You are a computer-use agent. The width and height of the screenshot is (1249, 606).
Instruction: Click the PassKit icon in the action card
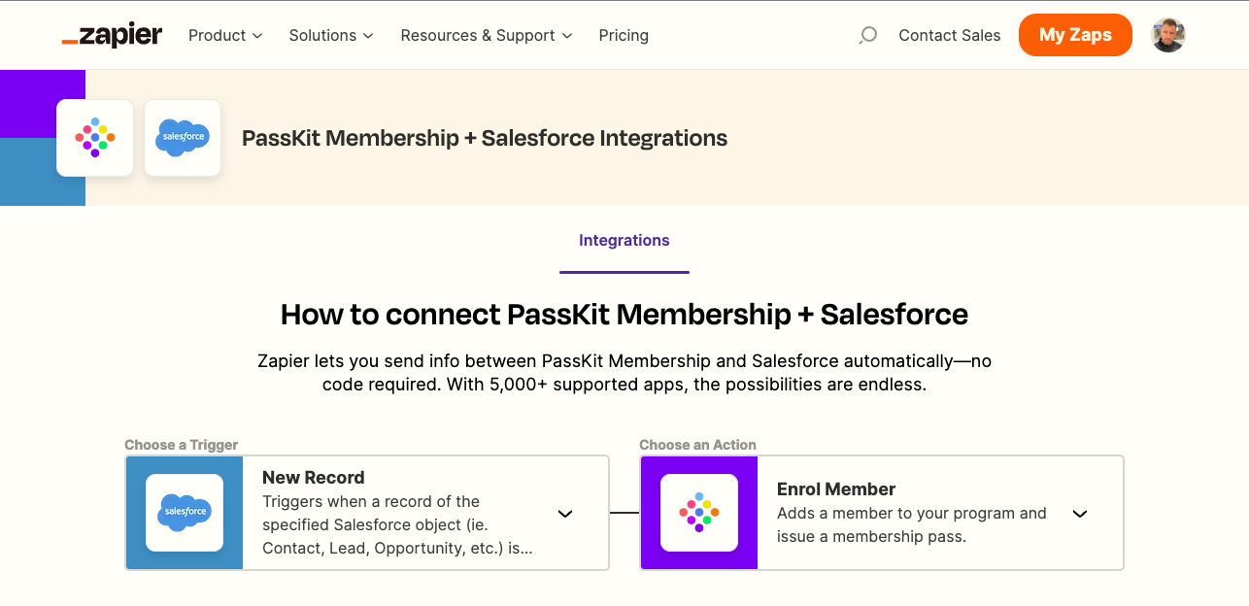pos(699,512)
